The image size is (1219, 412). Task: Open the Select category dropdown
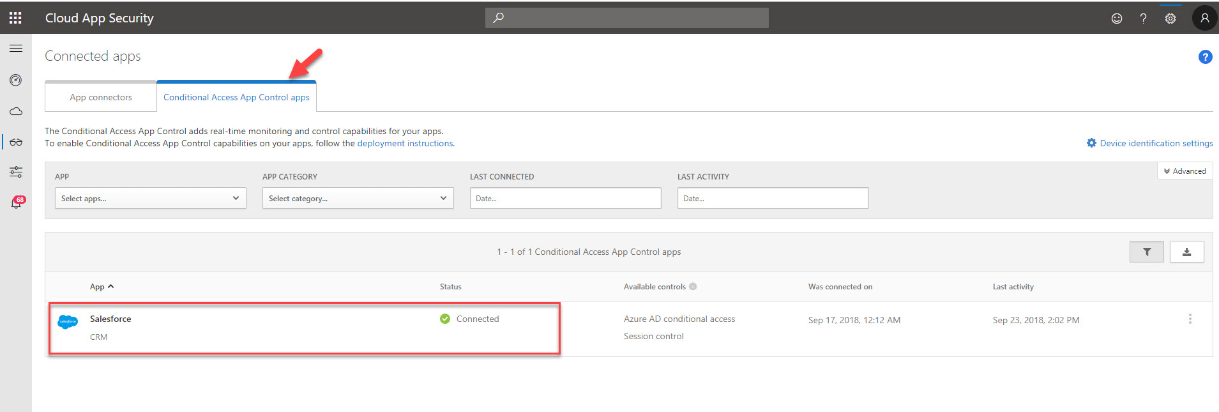click(358, 198)
